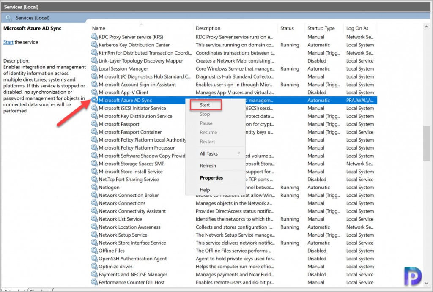Viewport: 433px width, 292px height.
Task: Choose Restart in the context menu
Action: [207, 141]
